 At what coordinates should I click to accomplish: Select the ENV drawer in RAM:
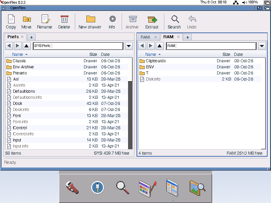(x=200, y=67)
